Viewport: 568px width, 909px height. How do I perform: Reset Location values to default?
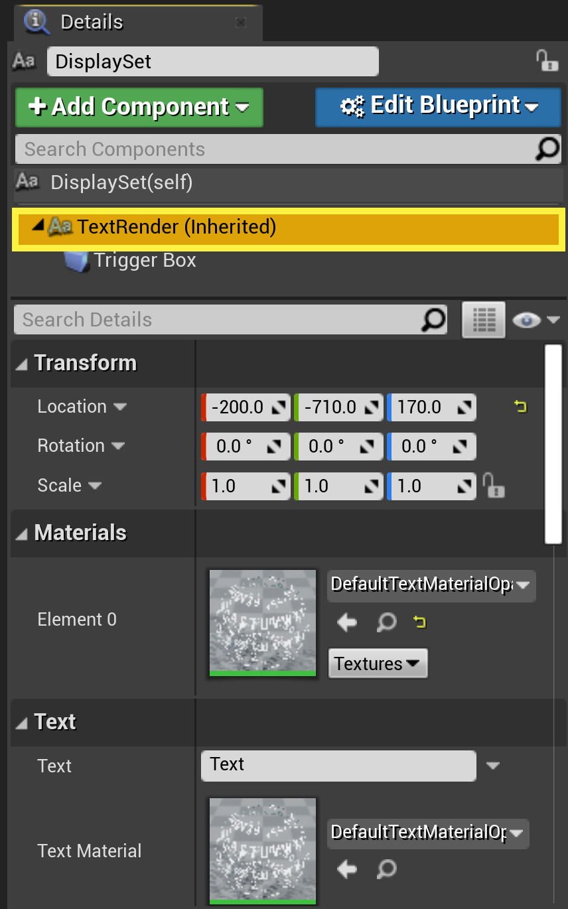[x=520, y=407]
